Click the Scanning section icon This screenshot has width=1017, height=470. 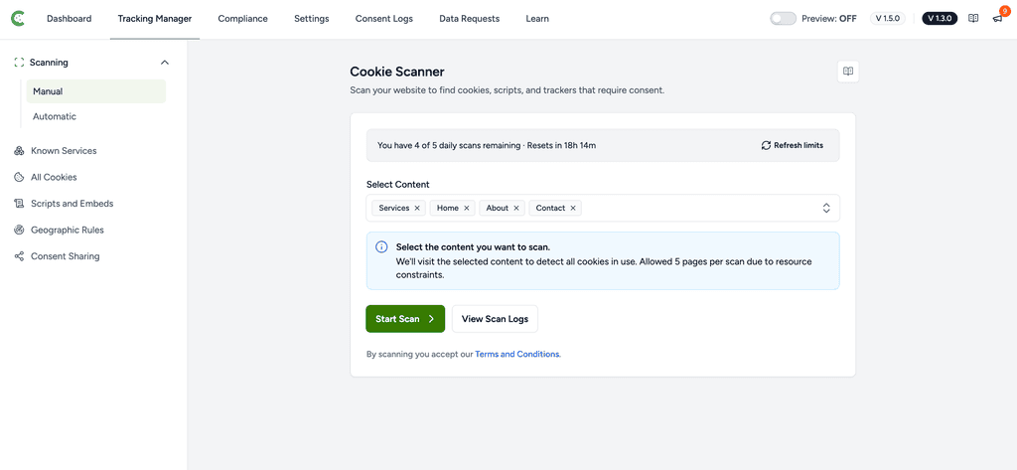19,63
